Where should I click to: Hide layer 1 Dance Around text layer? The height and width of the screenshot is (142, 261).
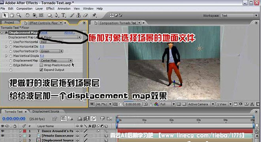[x=2, y=131]
